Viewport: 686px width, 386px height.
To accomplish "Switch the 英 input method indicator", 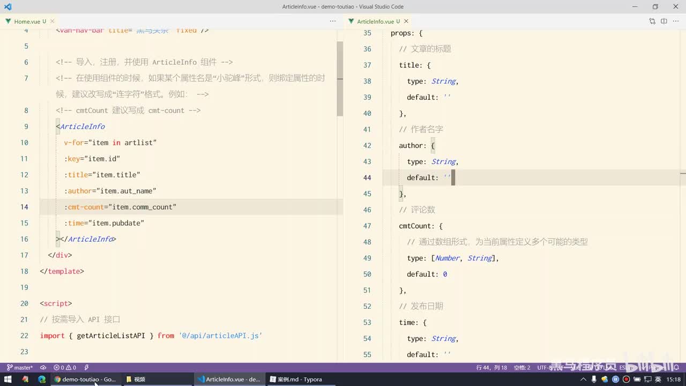I will (658, 379).
